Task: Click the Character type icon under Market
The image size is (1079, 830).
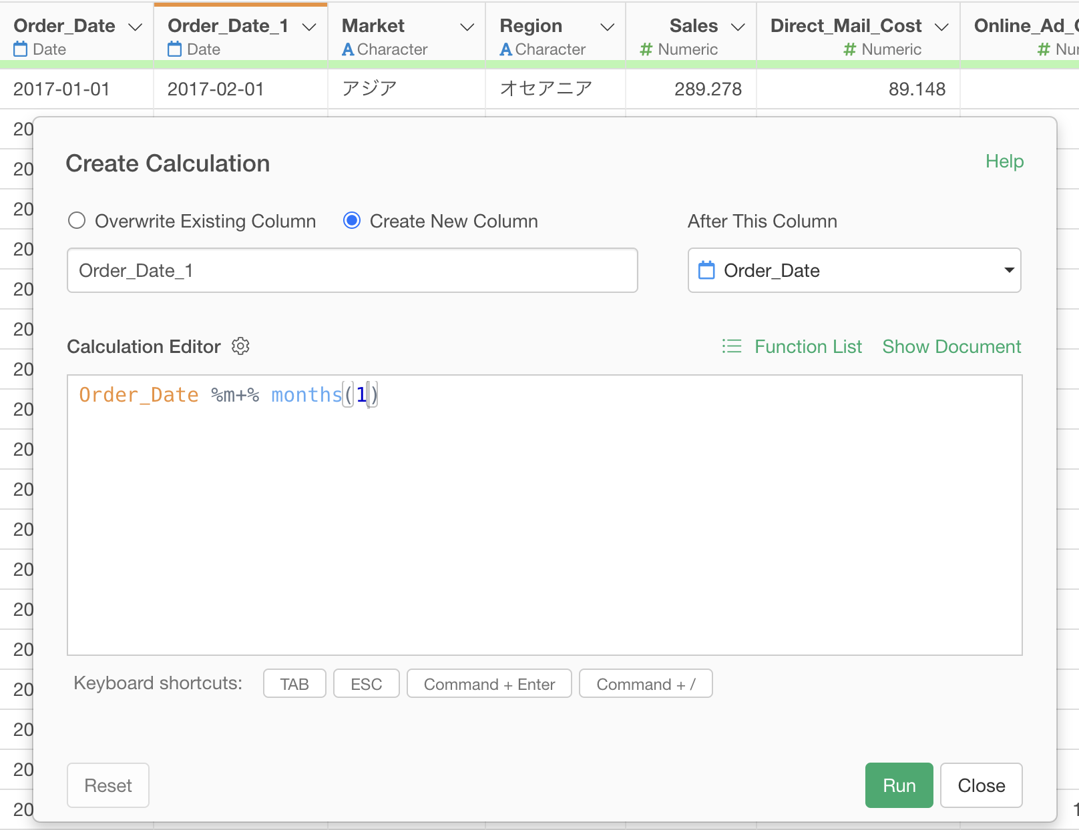Action: click(x=348, y=49)
